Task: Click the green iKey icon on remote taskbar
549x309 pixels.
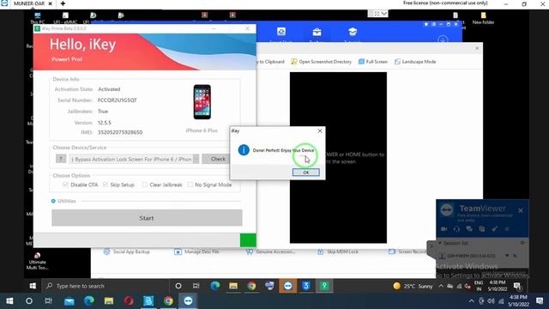Action: pyautogui.click(x=324, y=286)
